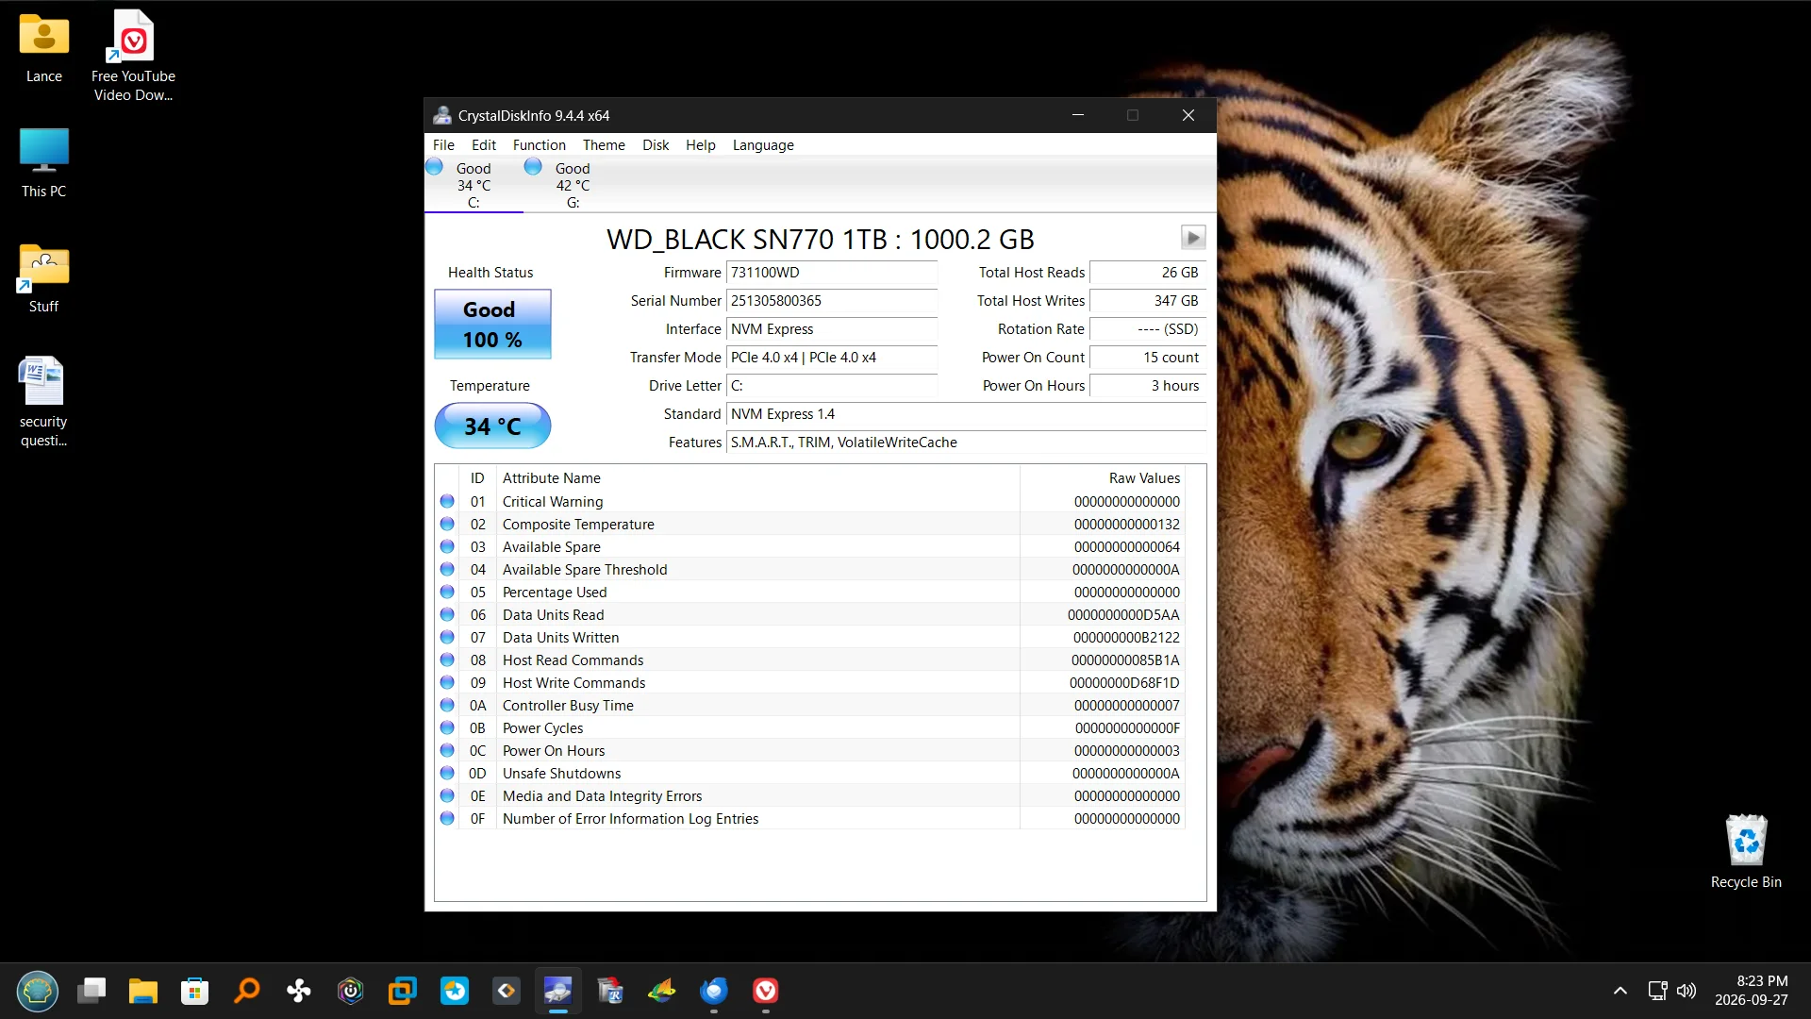Select the C: drive tab

(x=474, y=185)
